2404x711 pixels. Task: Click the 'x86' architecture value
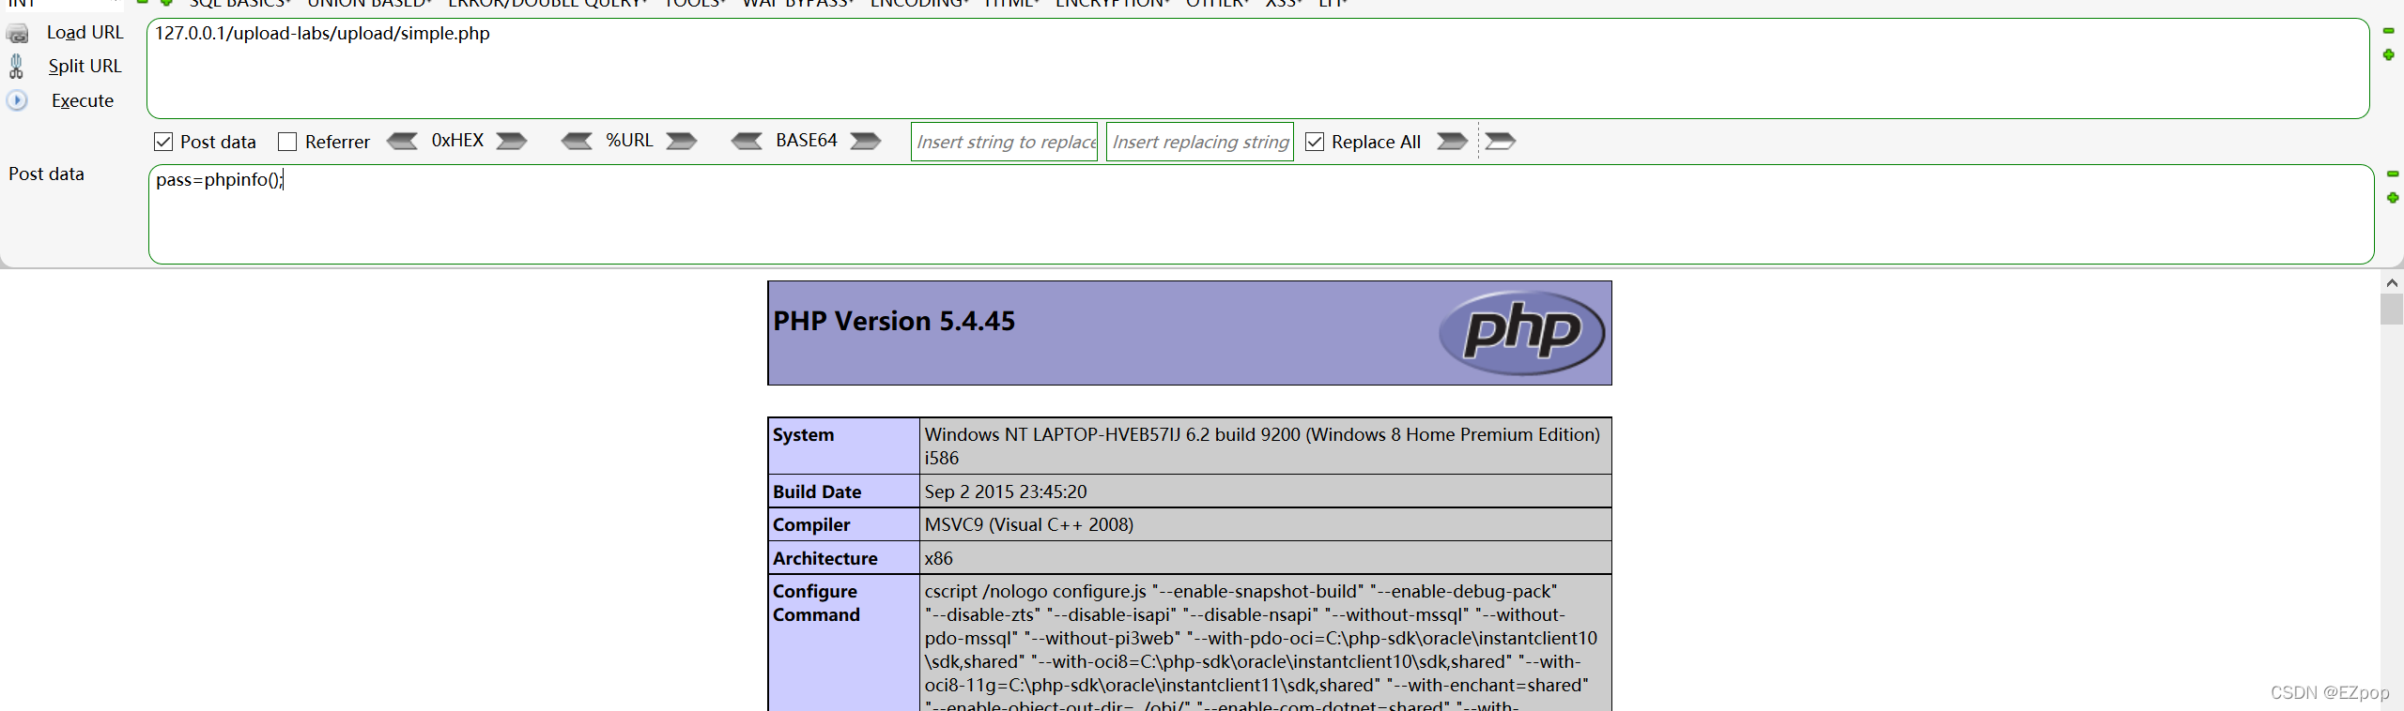click(939, 559)
